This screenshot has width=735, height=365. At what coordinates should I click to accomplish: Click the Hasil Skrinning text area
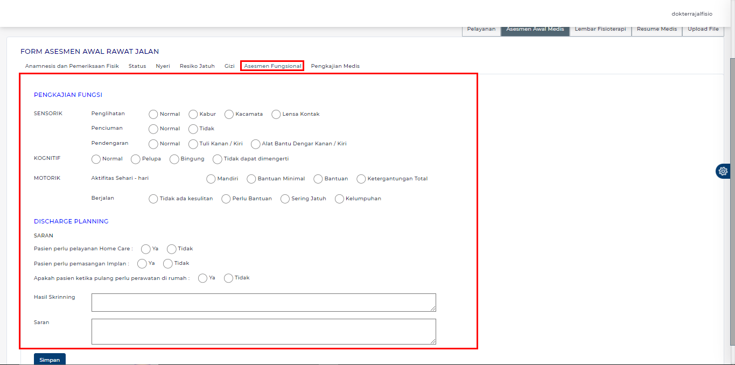tap(263, 303)
